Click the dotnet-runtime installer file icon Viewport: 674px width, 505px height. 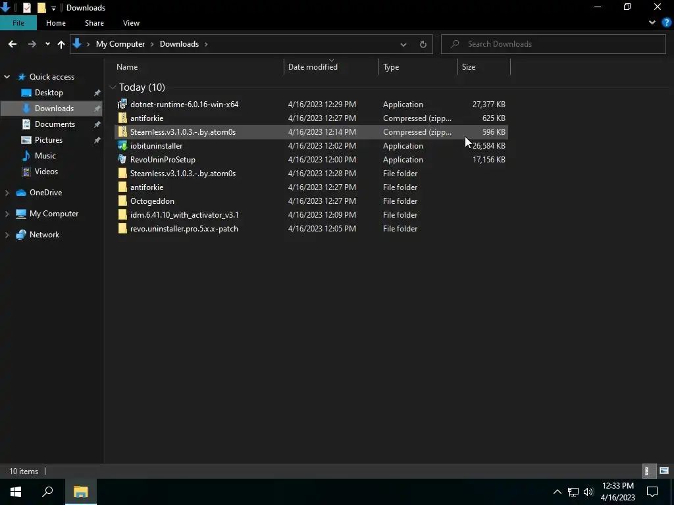pos(122,104)
